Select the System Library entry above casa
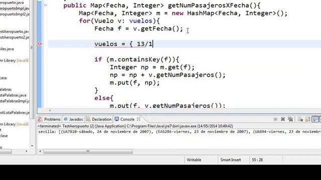The image size is (321, 180). 15,60
